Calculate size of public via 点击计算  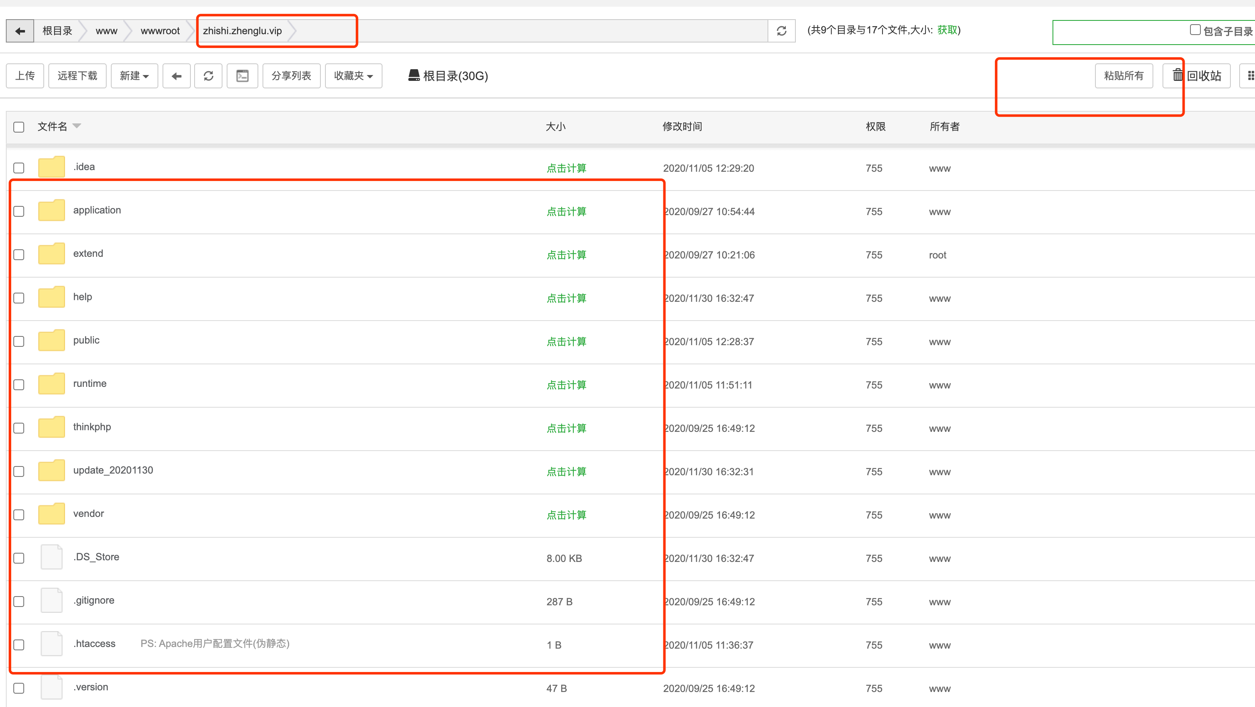566,342
